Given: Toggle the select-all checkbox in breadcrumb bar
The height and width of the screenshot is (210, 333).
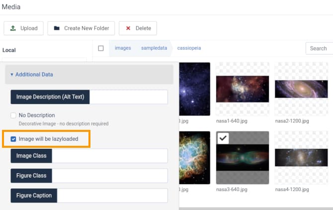Looking at the screenshot, I should [x=101, y=48].
